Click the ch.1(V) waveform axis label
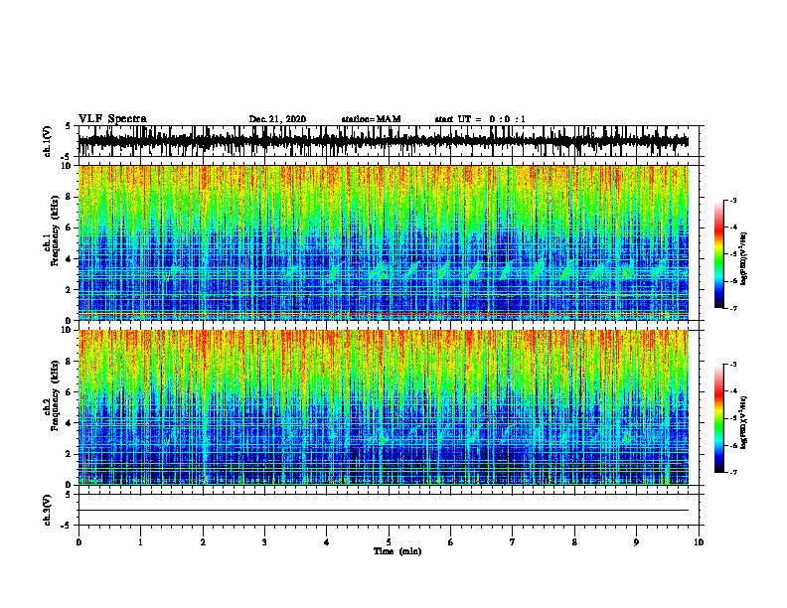The height and width of the screenshot is (608, 787). click(x=48, y=141)
